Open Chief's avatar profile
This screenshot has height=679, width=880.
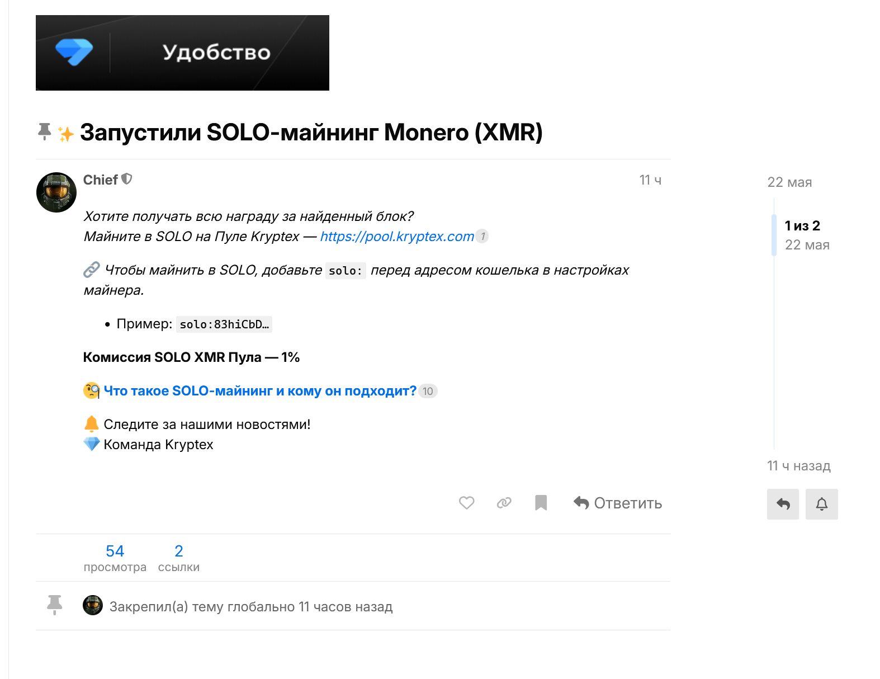(56, 192)
